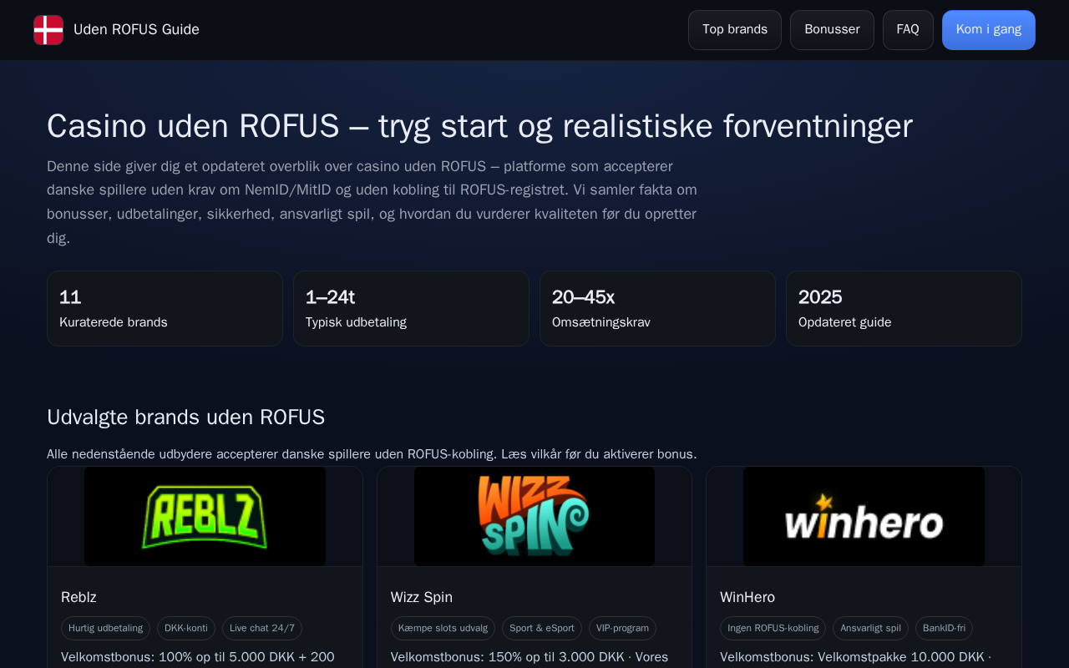Image resolution: width=1069 pixels, height=668 pixels.
Task: Click the Sport & eSport tag
Action: pyautogui.click(x=542, y=628)
